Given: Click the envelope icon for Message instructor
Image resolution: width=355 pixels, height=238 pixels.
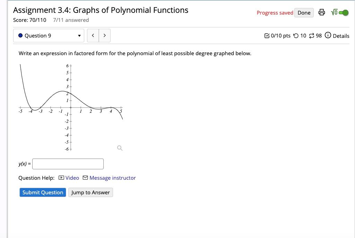Looking at the screenshot, I should pos(85,178).
